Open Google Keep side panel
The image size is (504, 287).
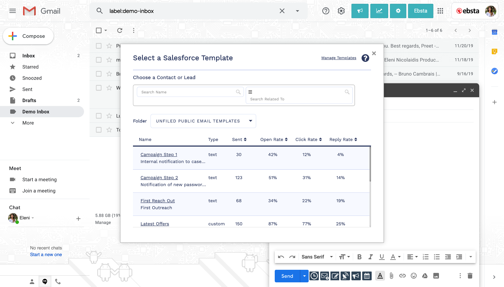pos(495,52)
